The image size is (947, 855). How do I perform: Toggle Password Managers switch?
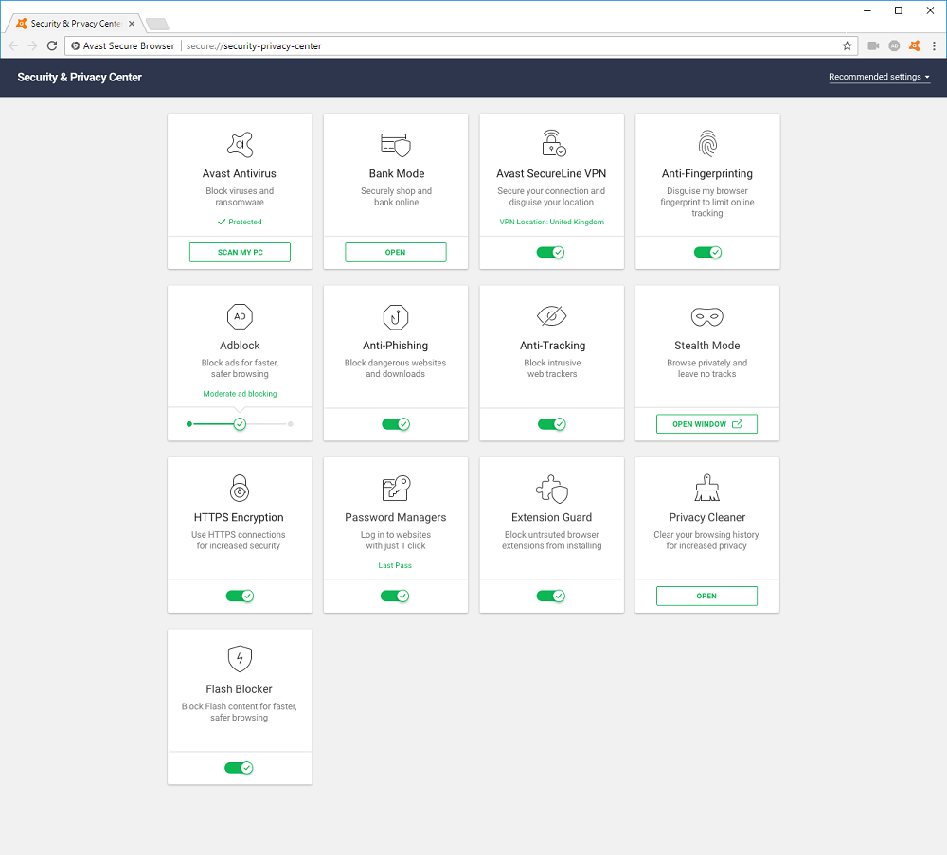(395, 596)
